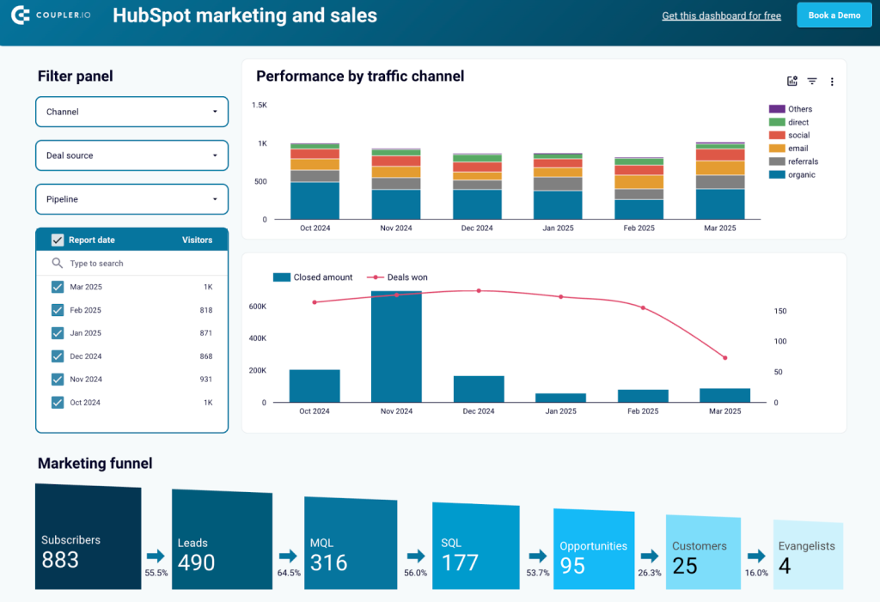The height and width of the screenshot is (602, 880).
Task: Click arrow between Opportunities and Customers
Action: pos(650,556)
